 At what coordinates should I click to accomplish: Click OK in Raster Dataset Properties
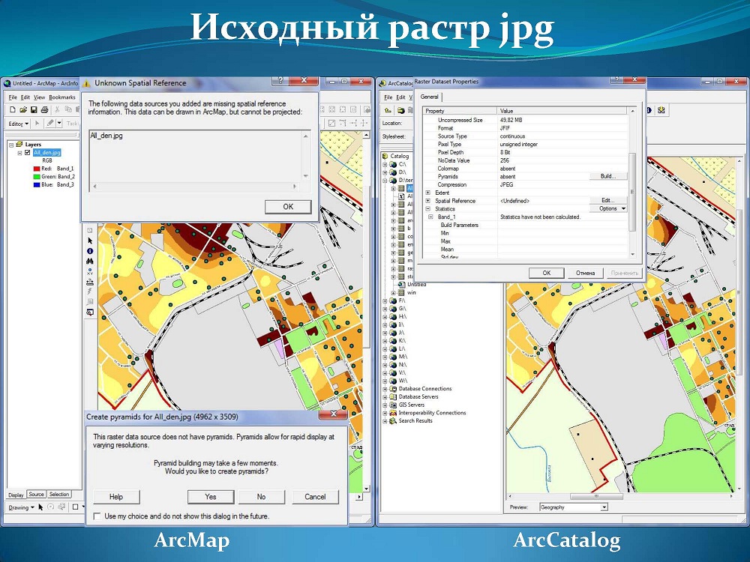point(547,273)
